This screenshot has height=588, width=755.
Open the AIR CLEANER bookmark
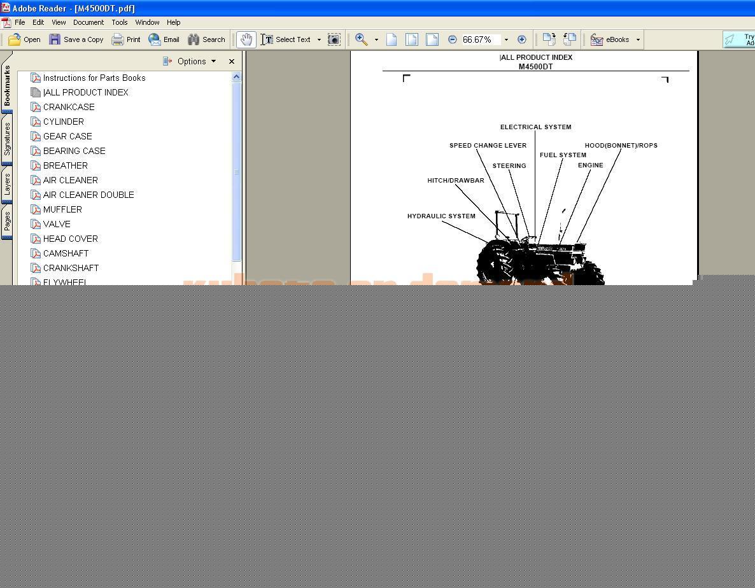click(x=64, y=180)
